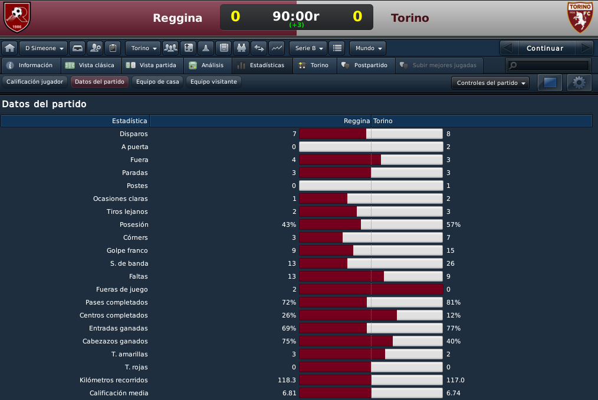Switch to Equipo visitante view
The height and width of the screenshot is (400, 598).
click(213, 82)
